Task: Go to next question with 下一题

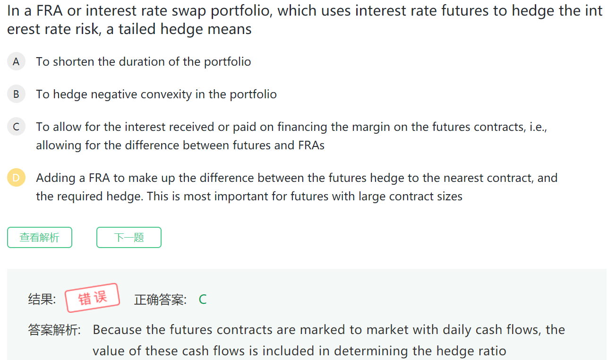Action: click(129, 237)
